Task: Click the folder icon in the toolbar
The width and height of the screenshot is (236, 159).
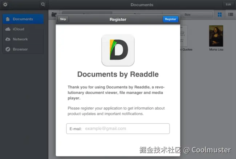Action: pos(54,14)
